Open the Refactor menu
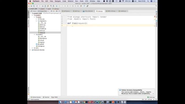Viewport: 185px width, 104px height. tap(71, 1)
